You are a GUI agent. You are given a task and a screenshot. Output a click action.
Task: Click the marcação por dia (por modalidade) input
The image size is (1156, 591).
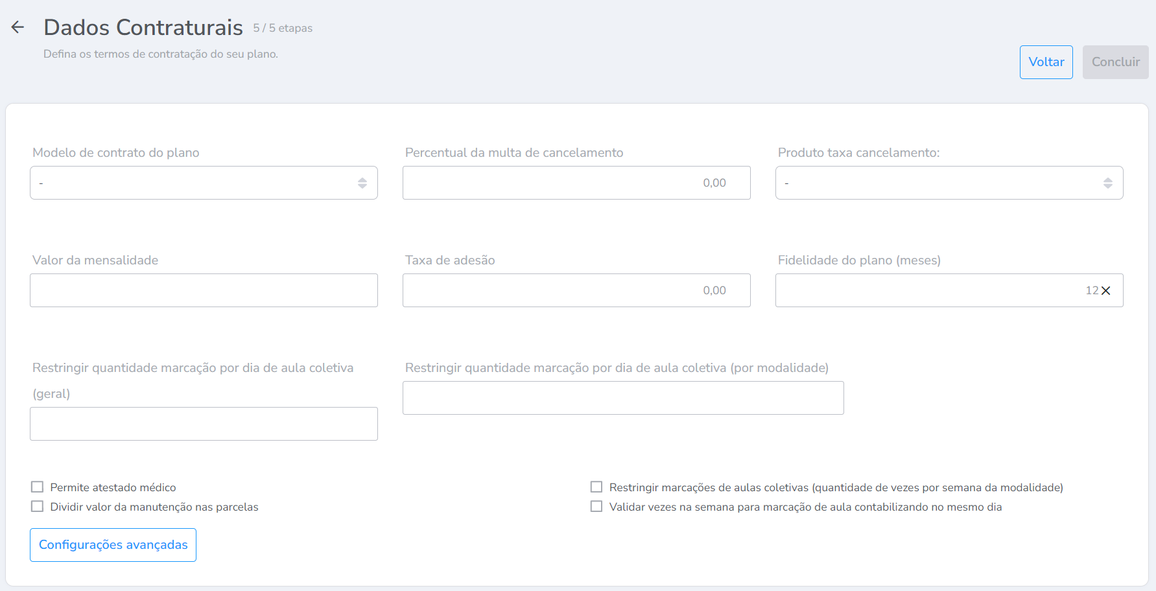click(x=622, y=399)
